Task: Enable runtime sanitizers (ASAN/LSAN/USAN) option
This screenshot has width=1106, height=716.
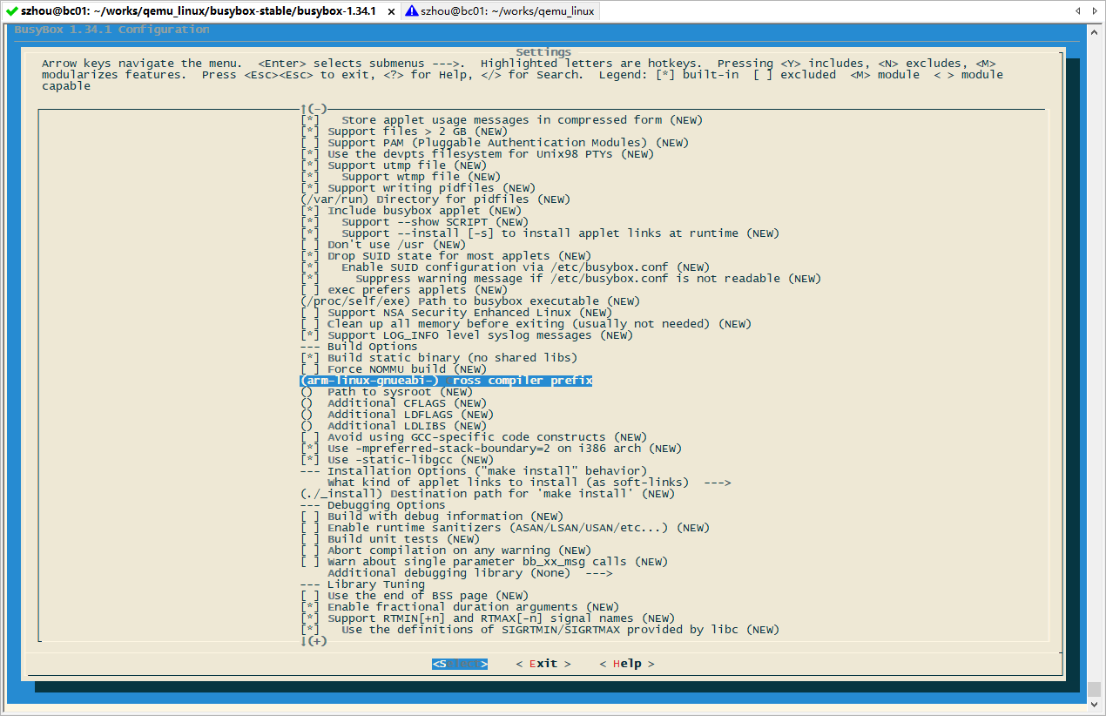Action: coord(504,528)
